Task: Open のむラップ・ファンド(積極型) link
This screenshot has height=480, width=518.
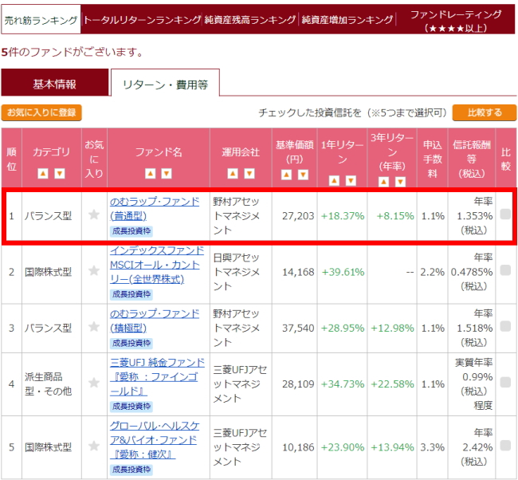Action: [155, 321]
